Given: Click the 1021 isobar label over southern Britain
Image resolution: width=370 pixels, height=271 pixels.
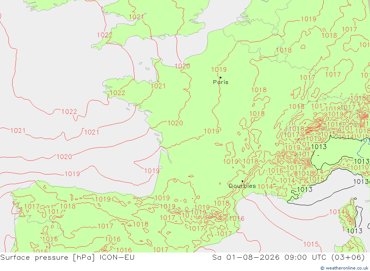Looking at the screenshot, I should click(136, 17).
